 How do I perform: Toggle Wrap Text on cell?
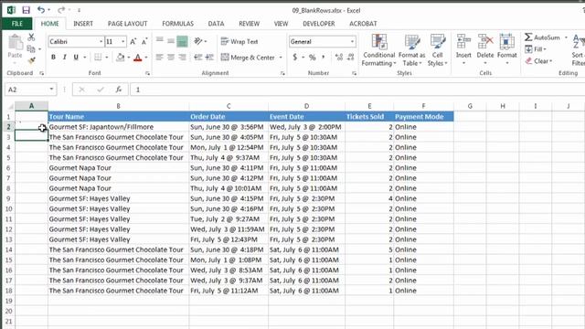tap(239, 41)
